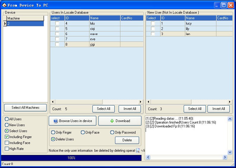The height and width of the screenshot is (168, 236).
Task: Select machine 2 in Device list
Action: (x=25, y=24)
